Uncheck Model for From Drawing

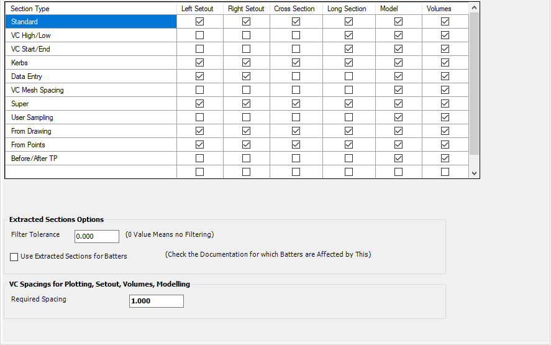click(398, 131)
